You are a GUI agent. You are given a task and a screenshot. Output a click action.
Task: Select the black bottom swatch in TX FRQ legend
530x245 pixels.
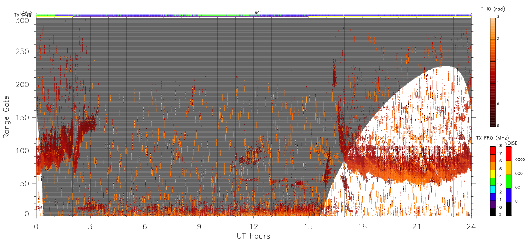tap(493, 212)
